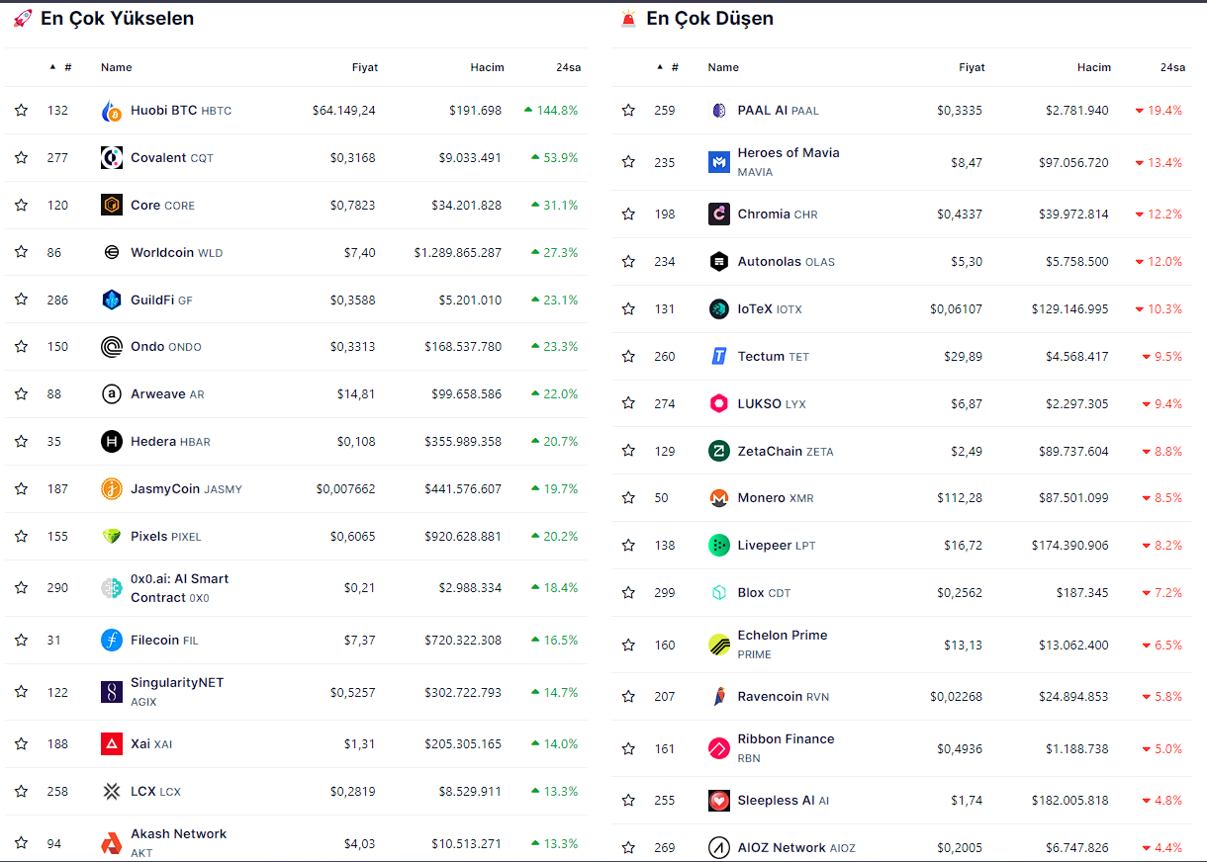
Task: Sort losers table by rank # column
Action: (674, 67)
